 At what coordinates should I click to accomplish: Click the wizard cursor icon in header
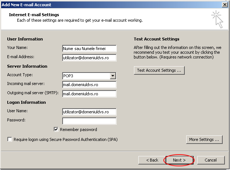tap(217, 19)
